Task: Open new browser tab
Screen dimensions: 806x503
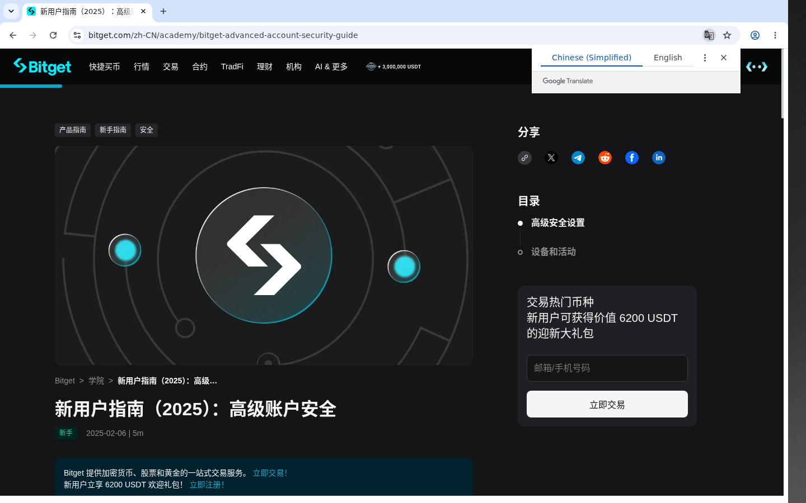Action: (x=163, y=11)
